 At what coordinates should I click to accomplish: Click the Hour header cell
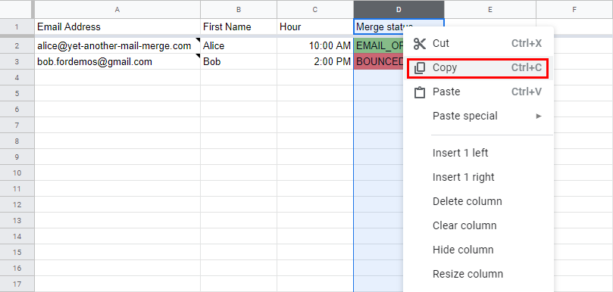tap(315, 26)
